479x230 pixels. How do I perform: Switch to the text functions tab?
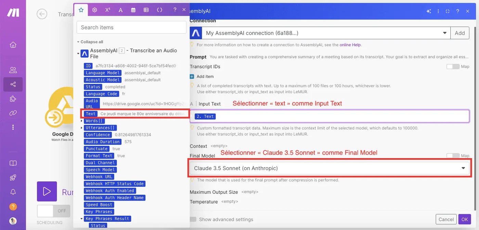pos(120,10)
